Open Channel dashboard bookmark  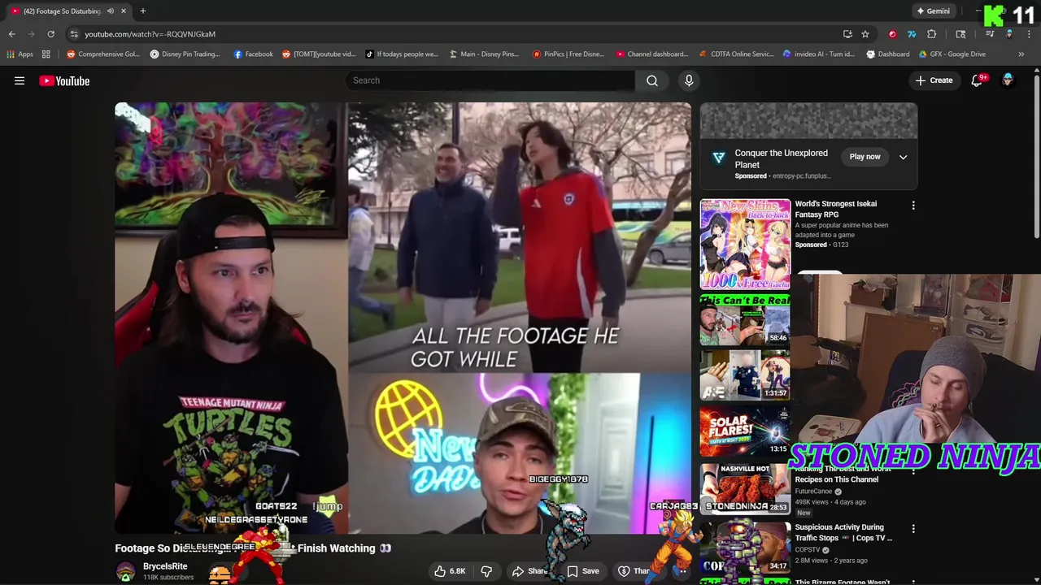651,54
